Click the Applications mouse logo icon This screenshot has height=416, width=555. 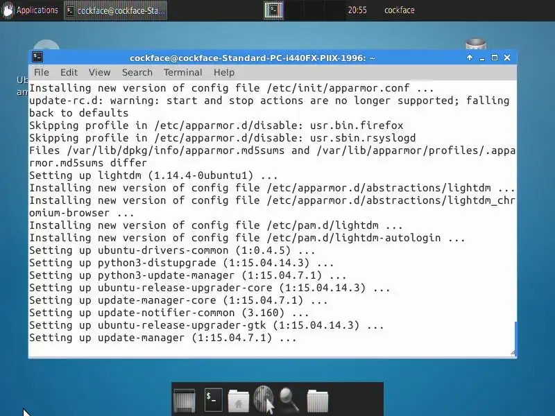click(x=8, y=10)
